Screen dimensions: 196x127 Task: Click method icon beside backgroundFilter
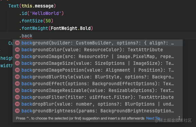(x=17, y=97)
